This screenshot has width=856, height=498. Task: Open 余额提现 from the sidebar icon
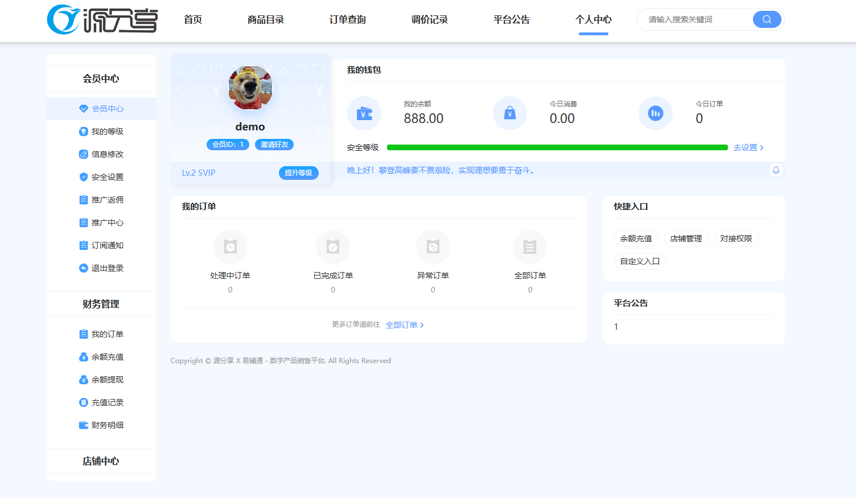[84, 379]
